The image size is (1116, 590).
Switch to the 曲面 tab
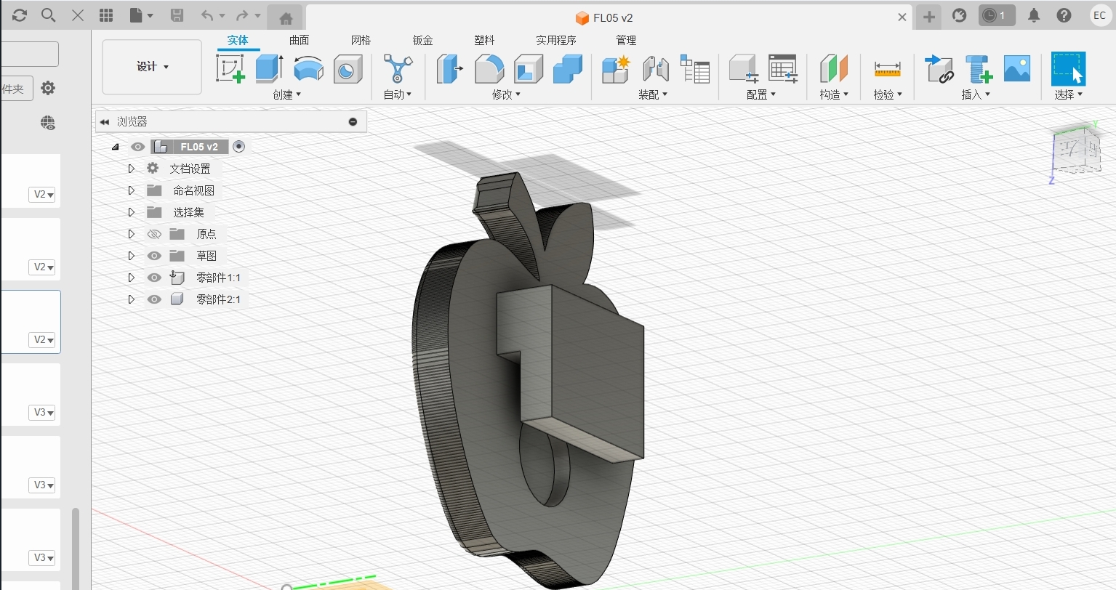[x=299, y=40]
